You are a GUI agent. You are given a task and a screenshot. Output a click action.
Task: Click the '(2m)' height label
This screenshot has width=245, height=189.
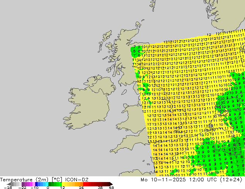pyautogui.click(x=42, y=180)
